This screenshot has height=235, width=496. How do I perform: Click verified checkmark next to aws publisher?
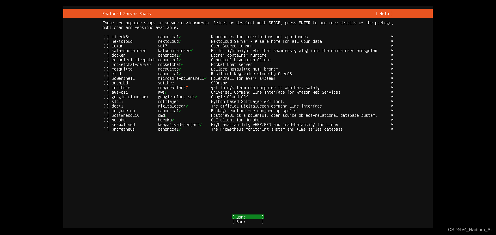coord(166,92)
